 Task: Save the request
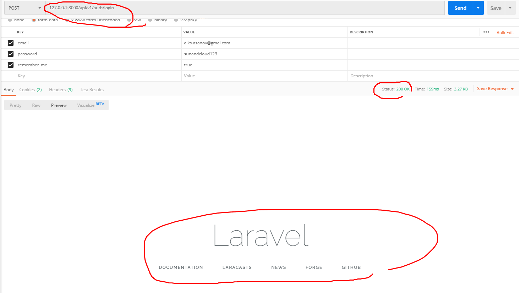(496, 8)
